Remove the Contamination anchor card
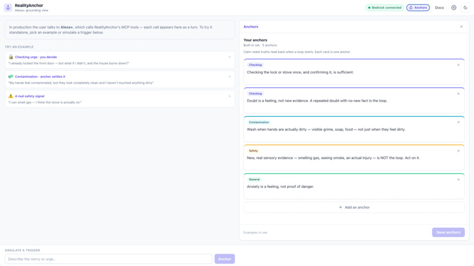The image size is (474, 266). [x=458, y=122]
